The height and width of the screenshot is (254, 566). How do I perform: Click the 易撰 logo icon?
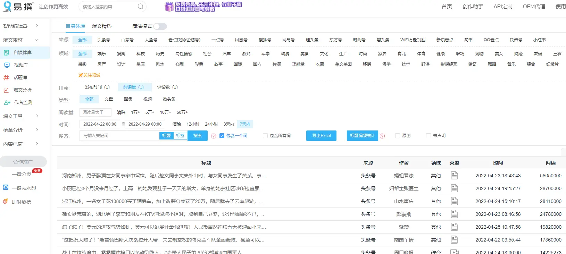click(x=7, y=7)
